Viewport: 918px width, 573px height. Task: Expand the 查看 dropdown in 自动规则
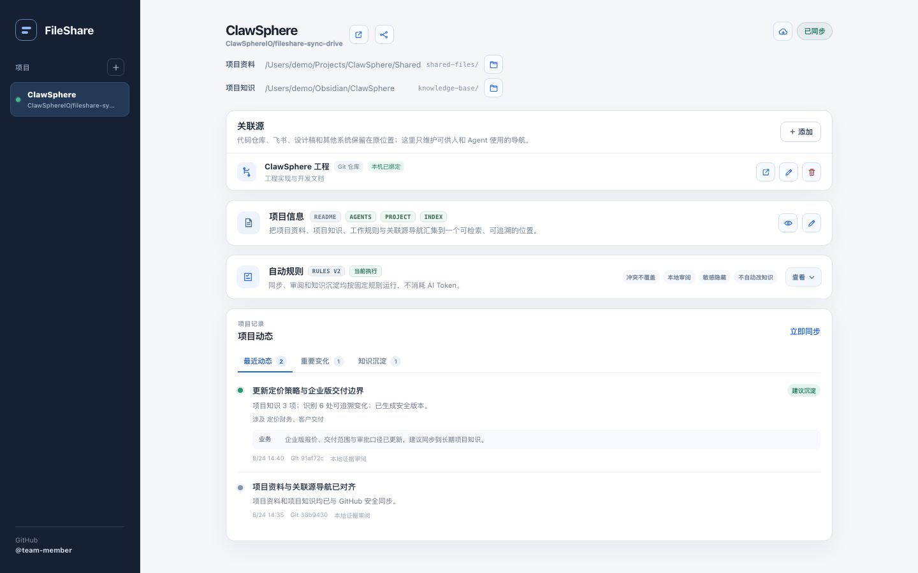pyautogui.click(x=803, y=277)
